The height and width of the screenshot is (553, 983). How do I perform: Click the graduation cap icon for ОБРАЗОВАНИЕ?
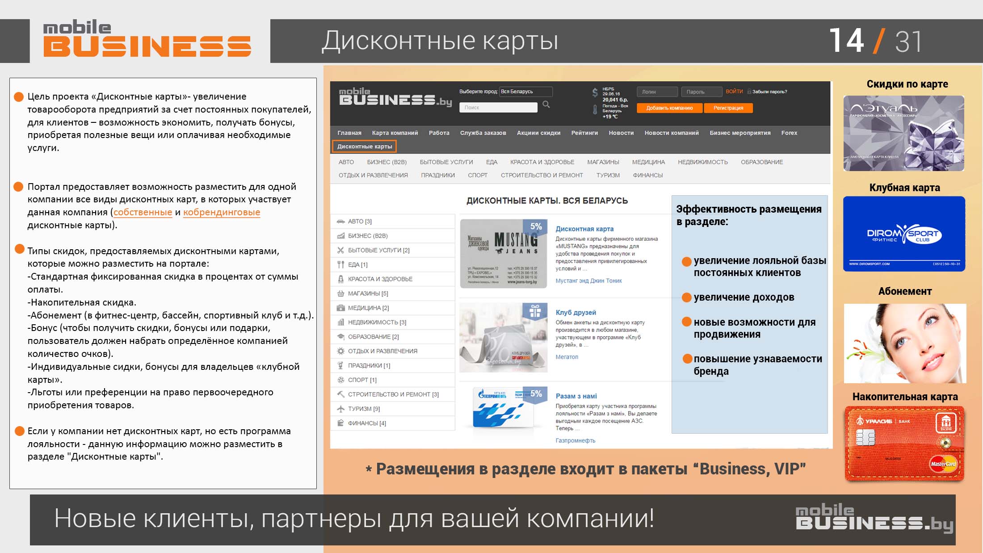(340, 337)
